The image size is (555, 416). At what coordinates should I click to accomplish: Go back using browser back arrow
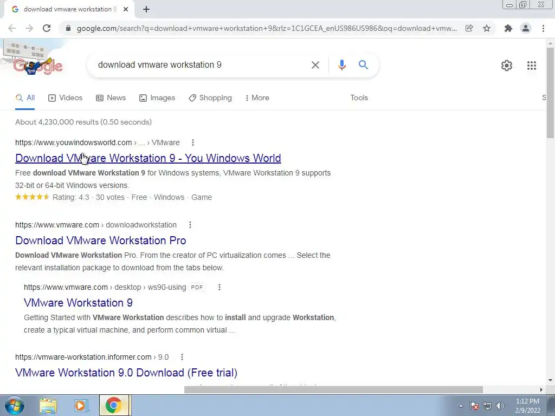click(12, 28)
